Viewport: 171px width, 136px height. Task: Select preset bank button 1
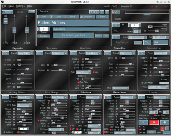click(x=92, y=12)
